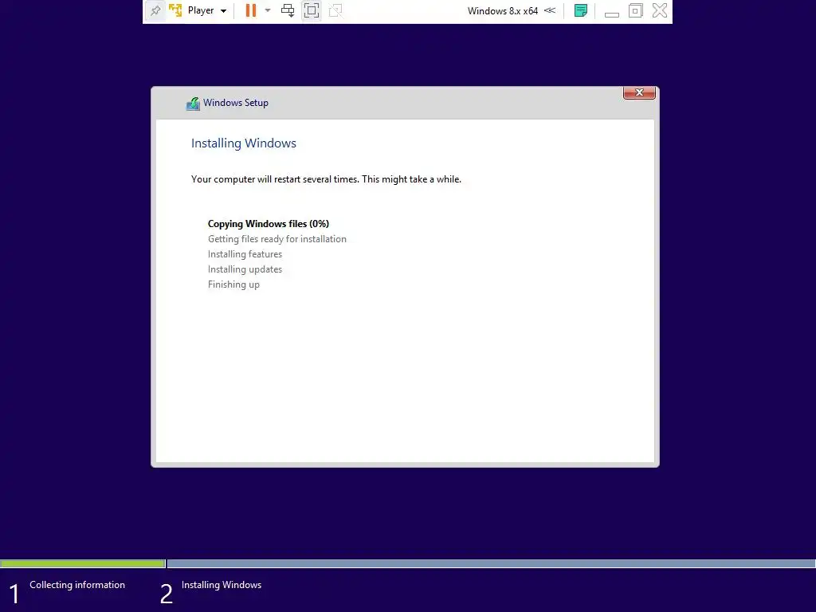Click the green completed progress bar segment
Image resolution: width=816 pixels, height=612 pixels.
(83, 563)
